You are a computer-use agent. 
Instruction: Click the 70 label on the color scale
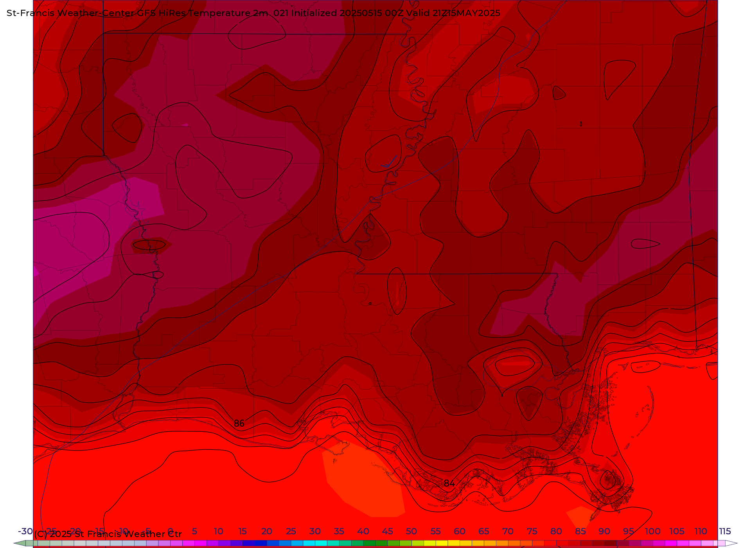(508, 531)
